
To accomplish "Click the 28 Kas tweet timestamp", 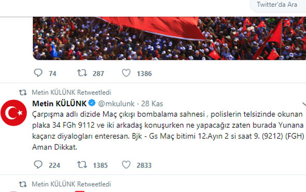I will pyautogui.click(x=152, y=104).
